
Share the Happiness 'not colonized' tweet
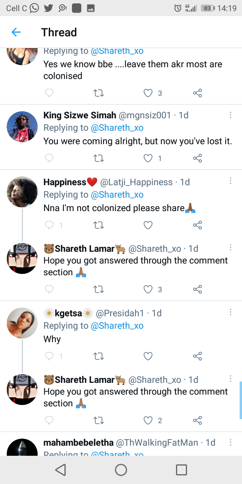click(x=198, y=225)
